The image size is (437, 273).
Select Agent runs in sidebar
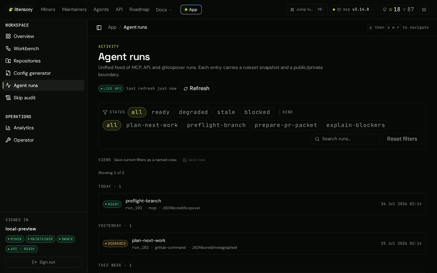click(x=43, y=85)
